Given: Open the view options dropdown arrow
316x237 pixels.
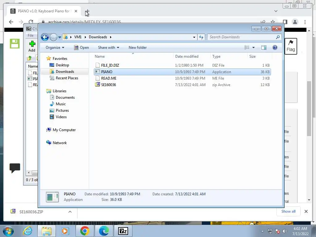Looking at the screenshot, I should 254,48.
